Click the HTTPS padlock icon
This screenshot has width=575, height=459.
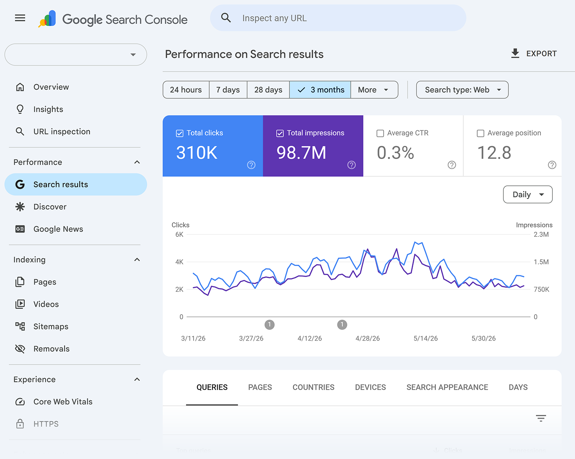click(20, 424)
